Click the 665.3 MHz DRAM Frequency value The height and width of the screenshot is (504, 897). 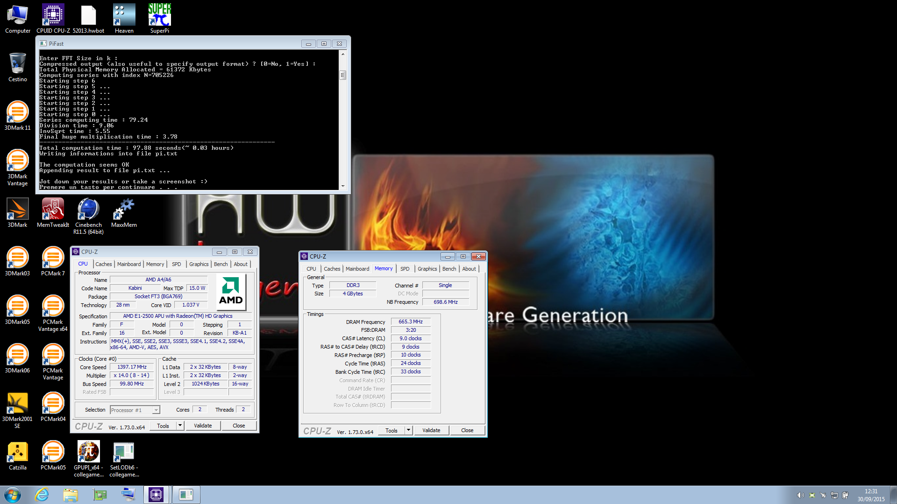click(x=410, y=322)
